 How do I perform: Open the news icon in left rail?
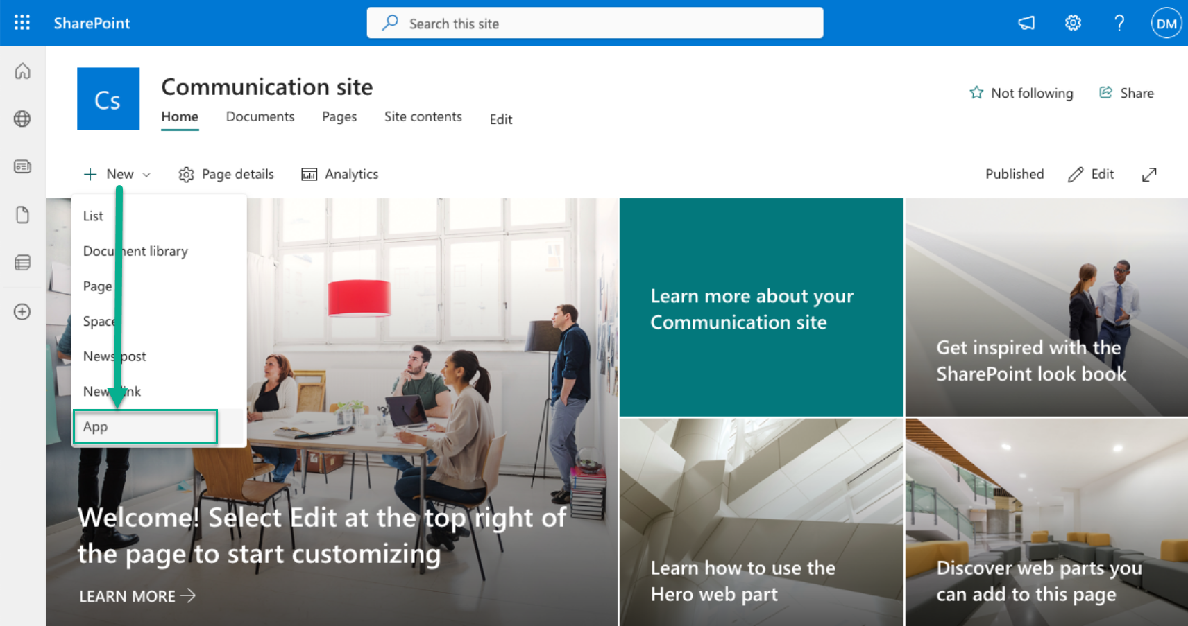(x=22, y=166)
